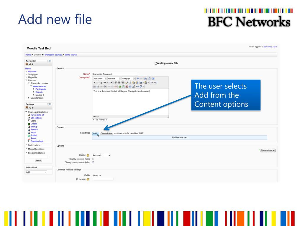Select the text color icon
Screen dimensions: 302x226
pos(141,83)
